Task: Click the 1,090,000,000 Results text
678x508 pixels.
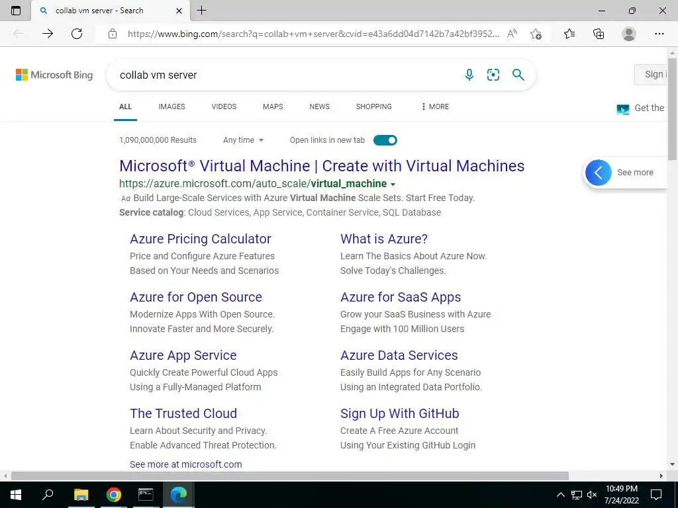Action: pyautogui.click(x=158, y=140)
